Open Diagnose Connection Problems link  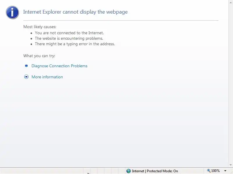click(x=59, y=66)
